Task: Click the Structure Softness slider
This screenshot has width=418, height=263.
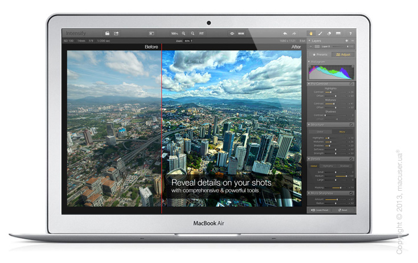Action: (x=336, y=150)
